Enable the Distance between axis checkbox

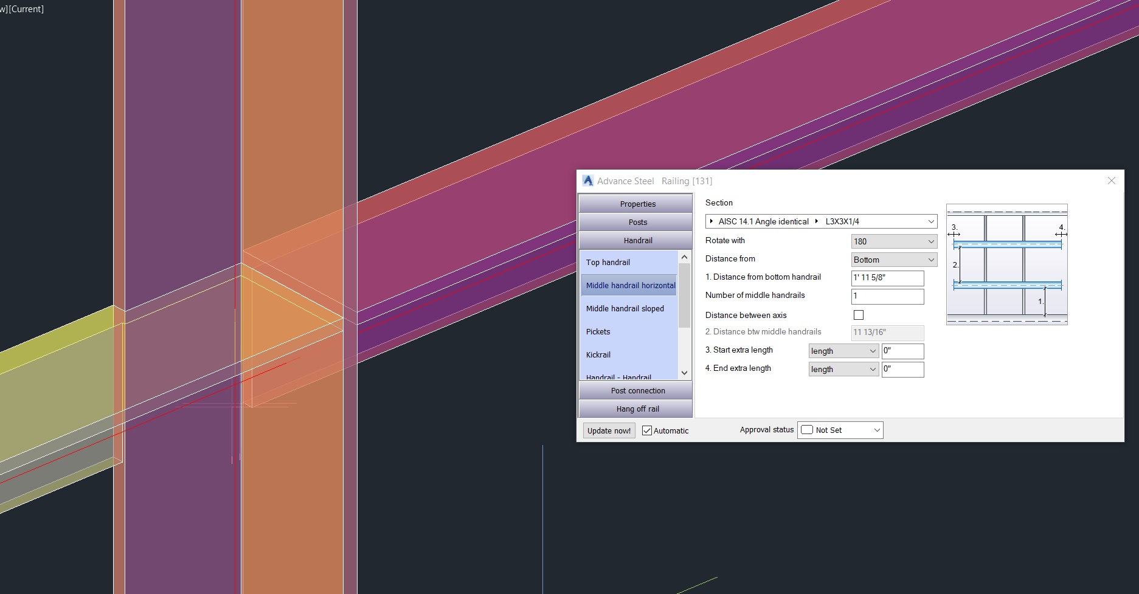pos(858,315)
